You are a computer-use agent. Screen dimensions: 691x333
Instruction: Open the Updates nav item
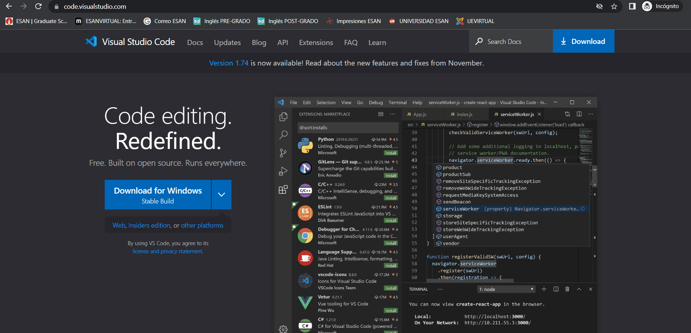(227, 42)
